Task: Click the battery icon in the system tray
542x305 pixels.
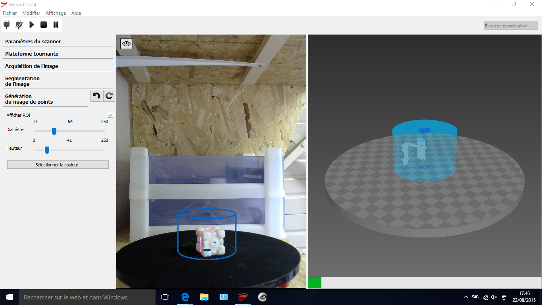Action: click(475, 297)
